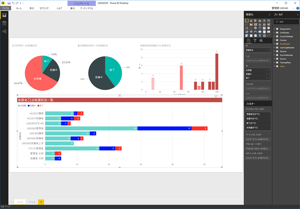Click the Undo arrow icon

click(x=13, y=3)
